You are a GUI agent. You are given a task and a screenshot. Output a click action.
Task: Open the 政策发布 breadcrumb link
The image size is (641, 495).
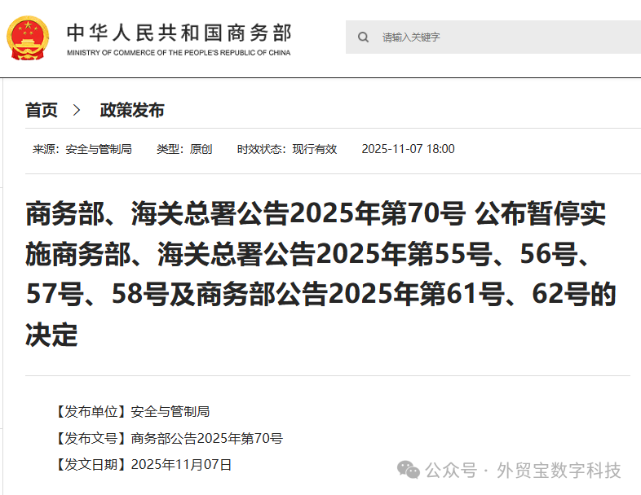coord(132,110)
